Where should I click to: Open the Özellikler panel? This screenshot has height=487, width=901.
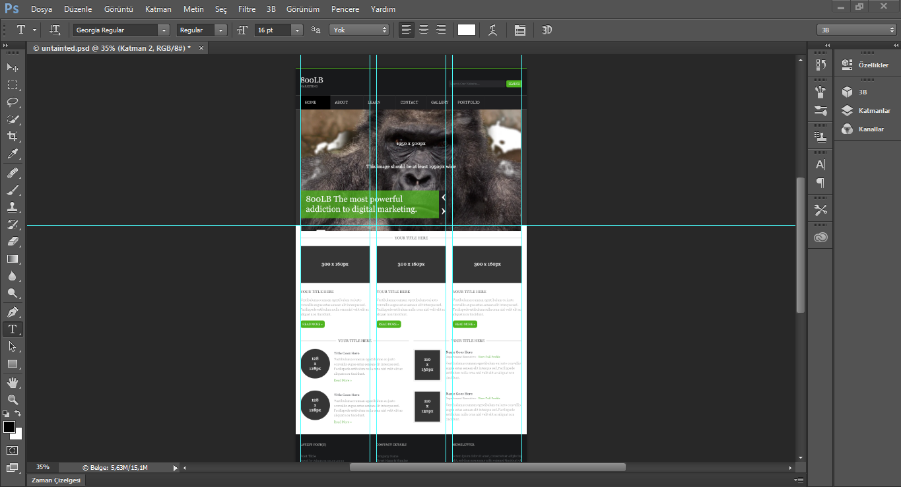coord(866,65)
